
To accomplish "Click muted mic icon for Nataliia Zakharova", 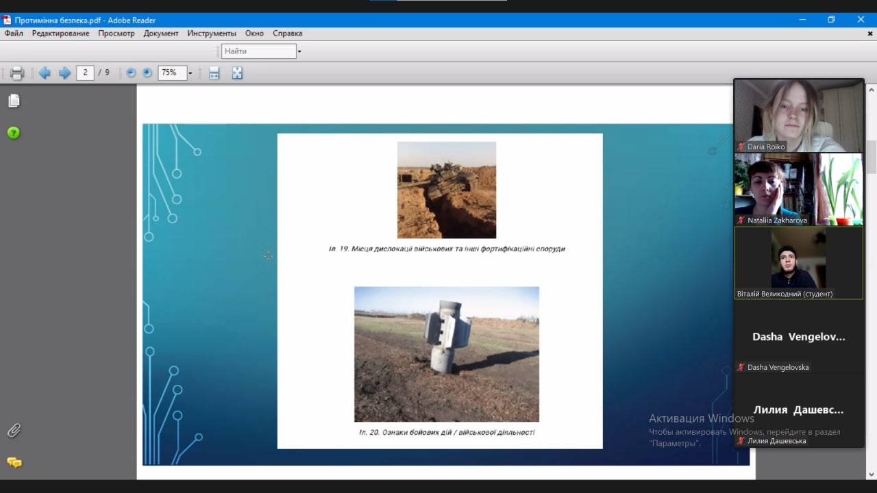I will 741,220.
